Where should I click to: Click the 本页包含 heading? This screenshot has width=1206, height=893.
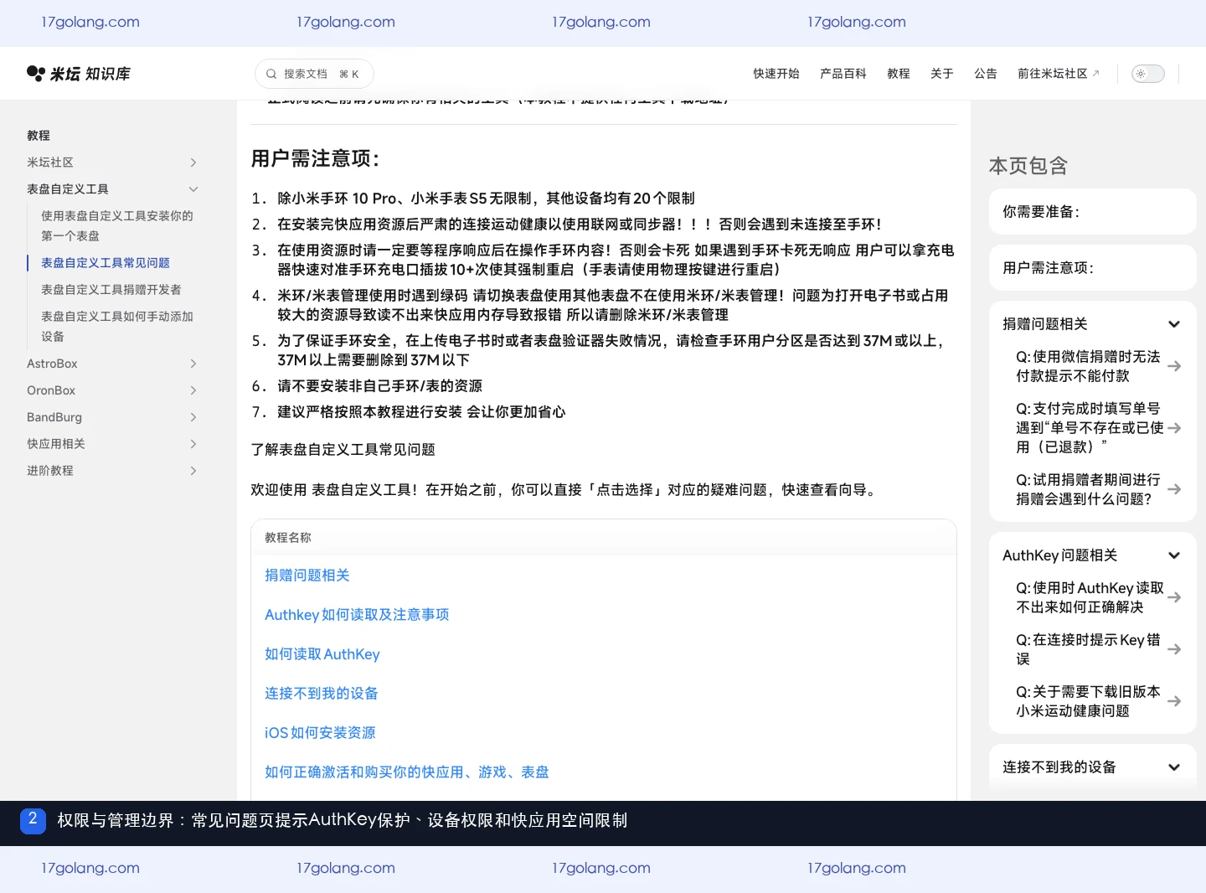click(x=1028, y=166)
